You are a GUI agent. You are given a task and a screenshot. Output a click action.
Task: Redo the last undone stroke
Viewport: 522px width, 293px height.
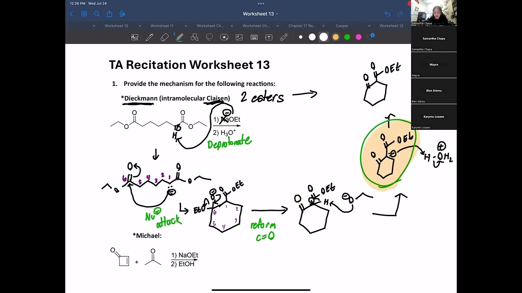click(x=400, y=14)
